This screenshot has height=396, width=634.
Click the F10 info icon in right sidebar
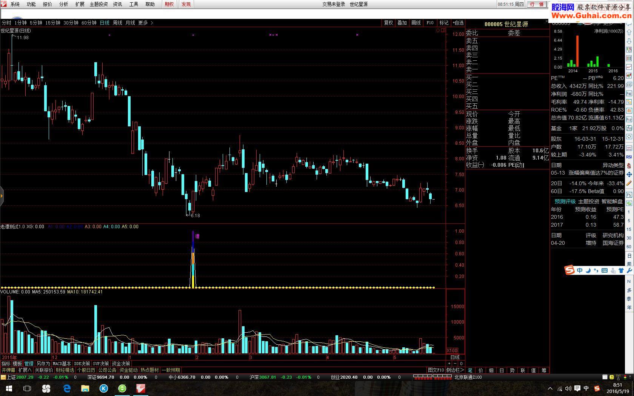[629, 93]
